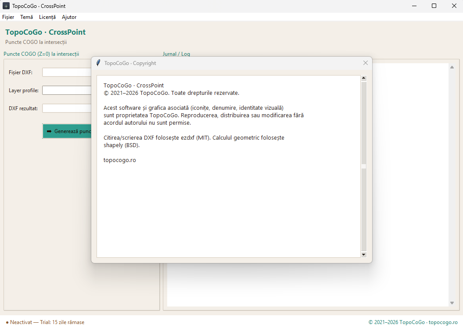Screen dimensions: 463x328
Task: Focus the Fișier DXF input field
Action: click(x=67, y=72)
